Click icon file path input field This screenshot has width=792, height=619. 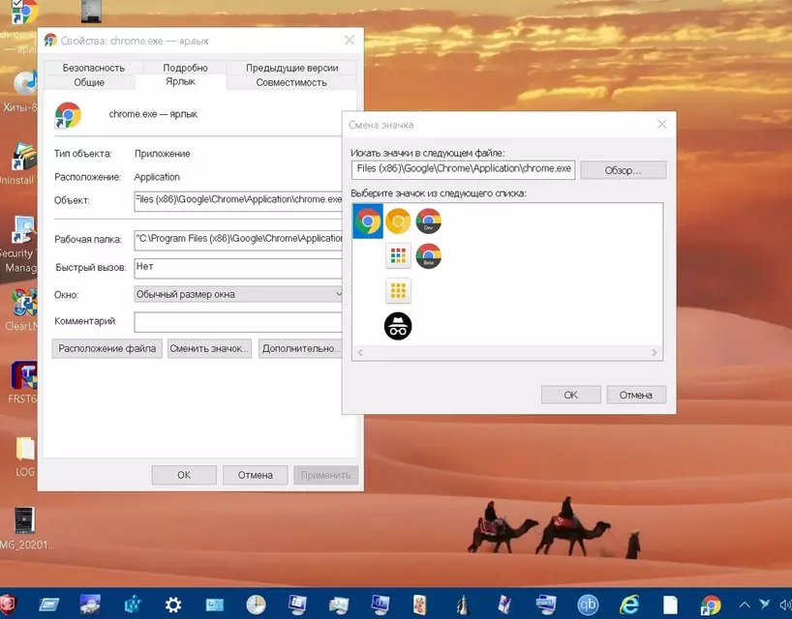click(x=463, y=169)
